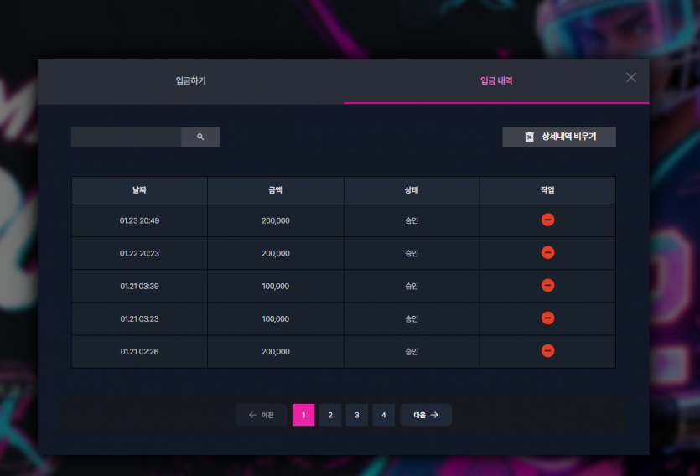Delete the 01.21 03:39 record
This screenshot has width=700, height=476.
[x=547, y=285]
